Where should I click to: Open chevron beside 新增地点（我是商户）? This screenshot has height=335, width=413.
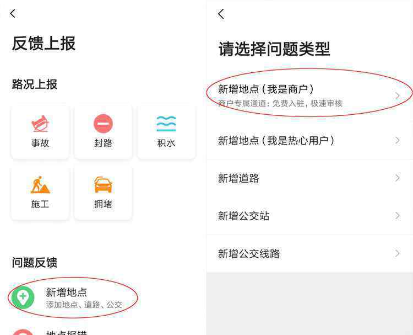pyautogui.click(x=398, y=96)
